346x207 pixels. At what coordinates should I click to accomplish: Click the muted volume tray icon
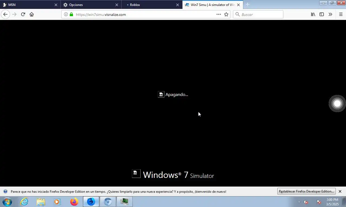tap(306, 202)
